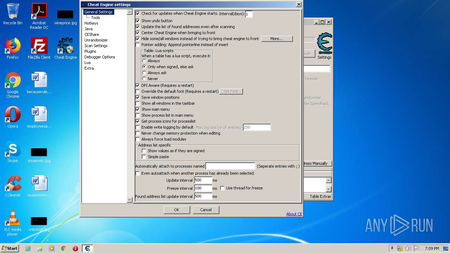
Task: Launch the Cheat Engine desktop shortcut
Action: 65,48
